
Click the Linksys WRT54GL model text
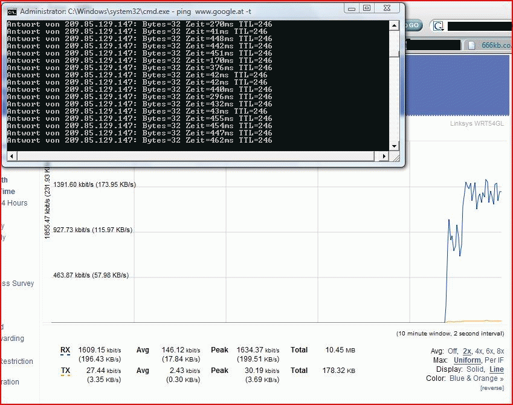tap(477, 124)
